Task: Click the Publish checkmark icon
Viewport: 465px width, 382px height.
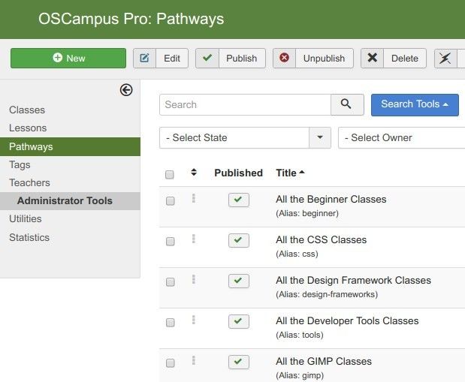Action: coord(207,58)
